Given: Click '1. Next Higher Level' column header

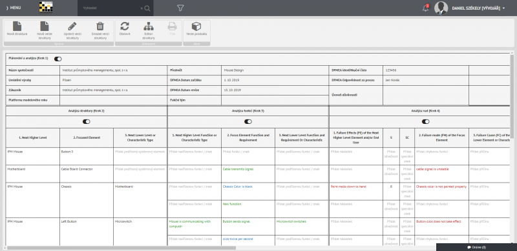Looking at the screenshot, I should tap(33, 137).
